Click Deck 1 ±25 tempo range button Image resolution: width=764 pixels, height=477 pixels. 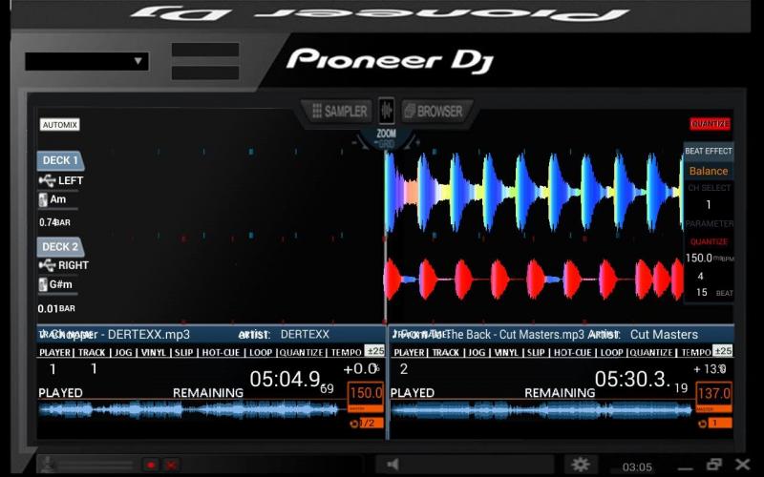pyautogui.click(x=375, y=351)
